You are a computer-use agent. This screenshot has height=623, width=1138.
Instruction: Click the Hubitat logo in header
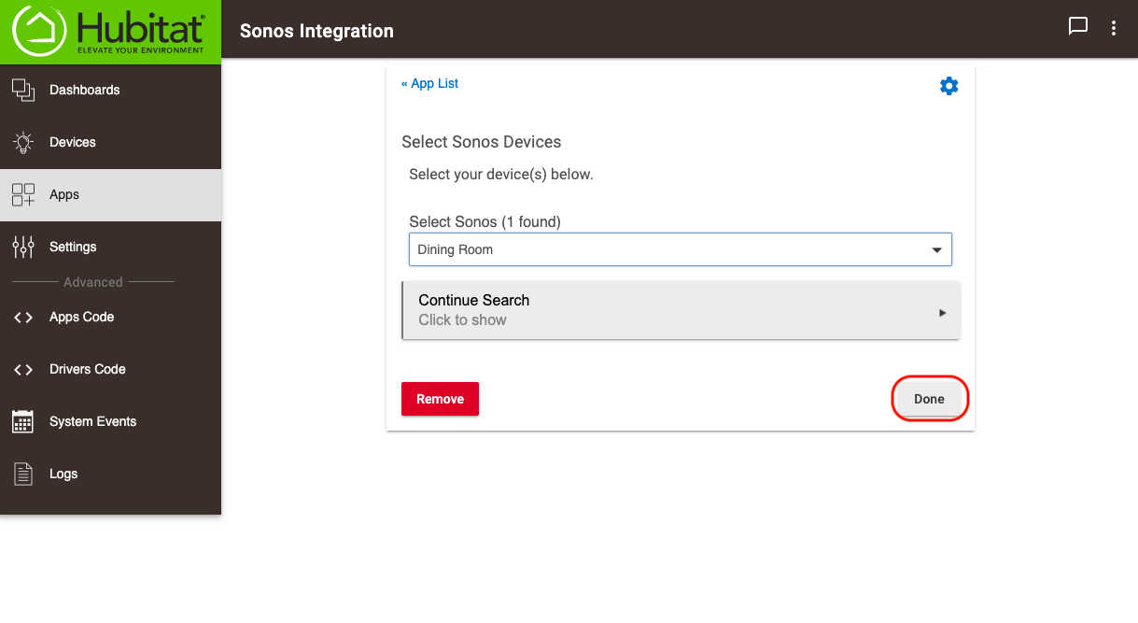tap(110, 31)
